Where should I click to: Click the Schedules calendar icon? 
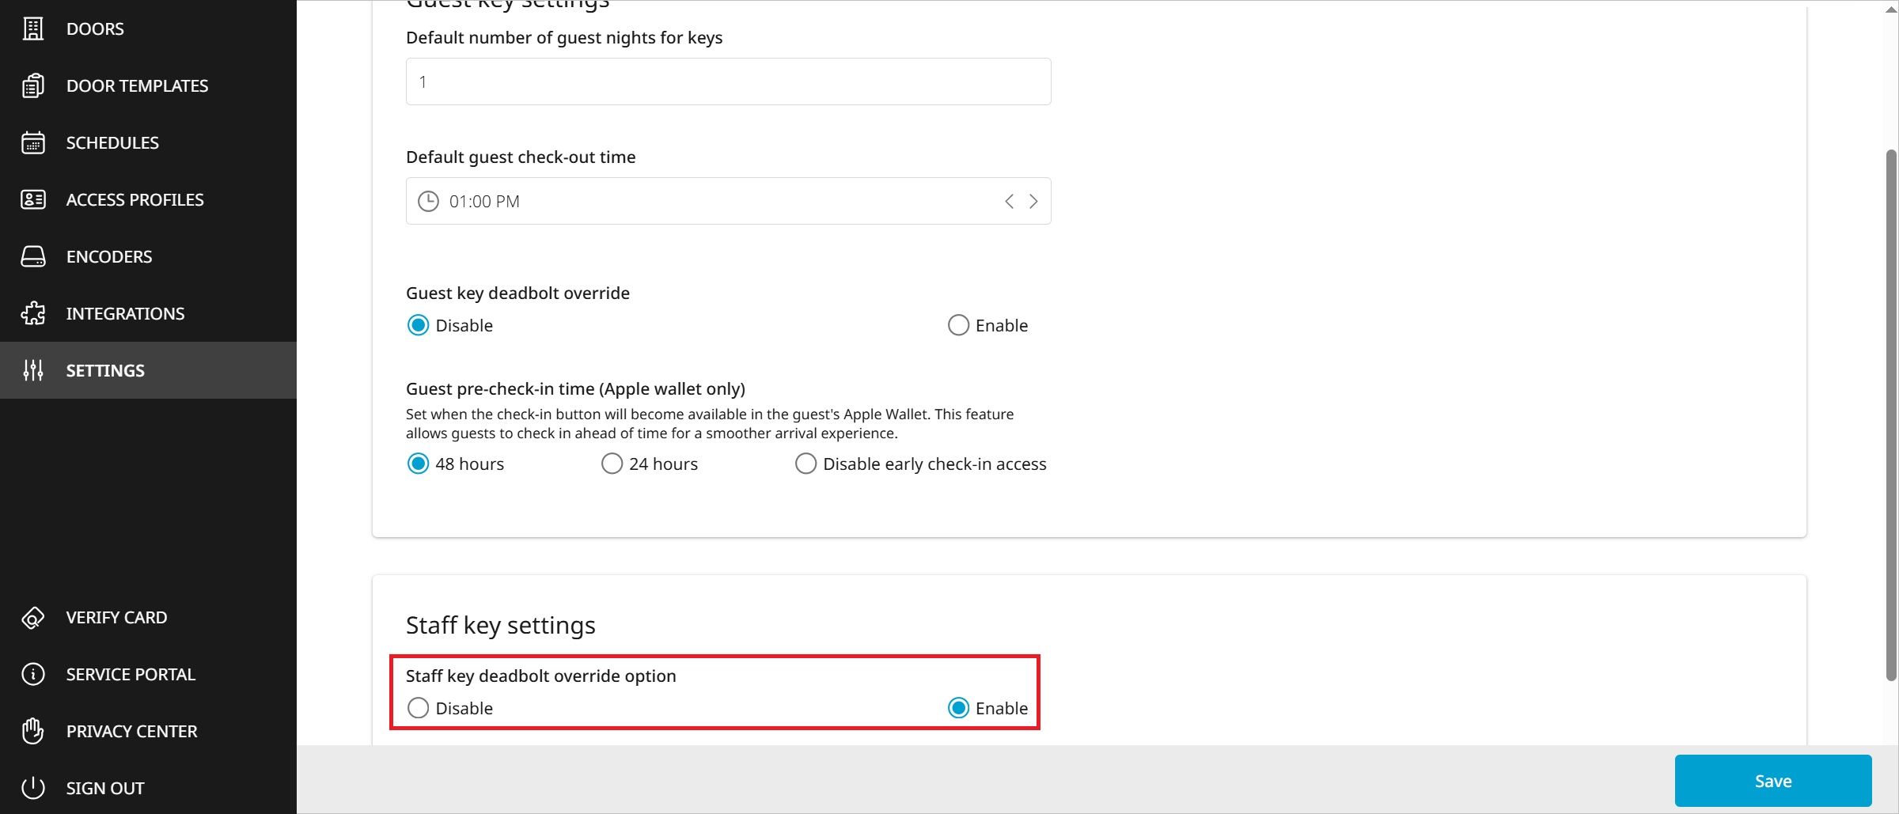point(32,142)
